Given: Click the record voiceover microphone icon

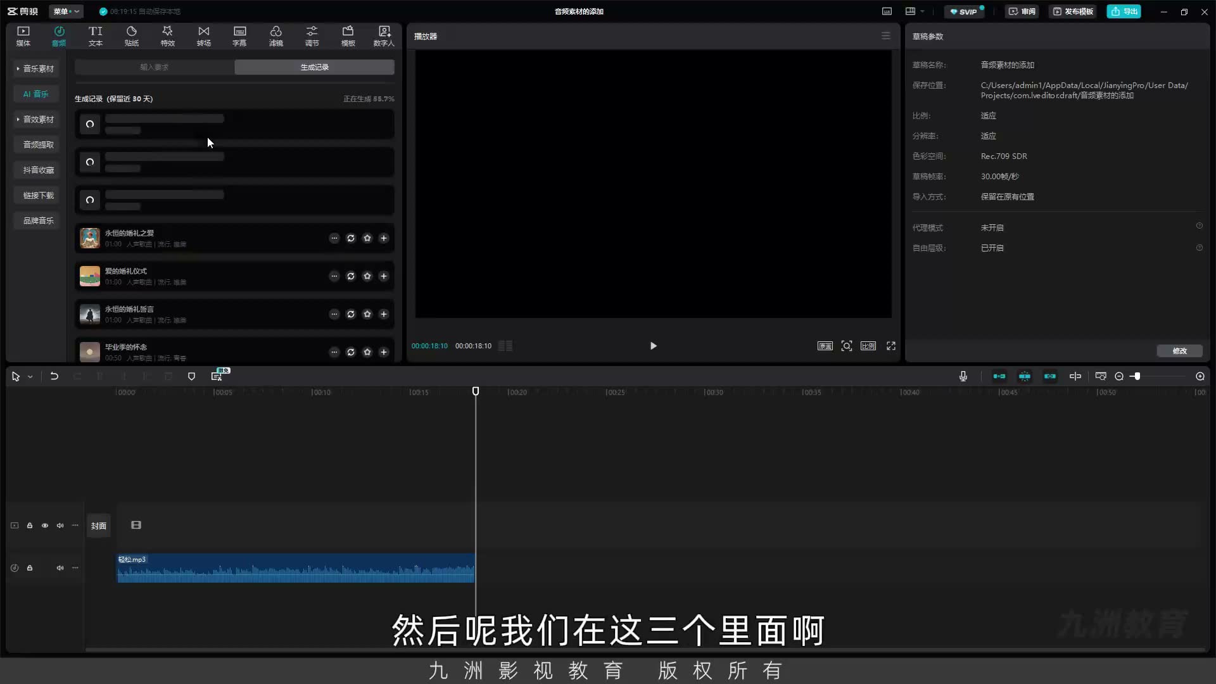Looking at the screenshot, I should point(963,376).
